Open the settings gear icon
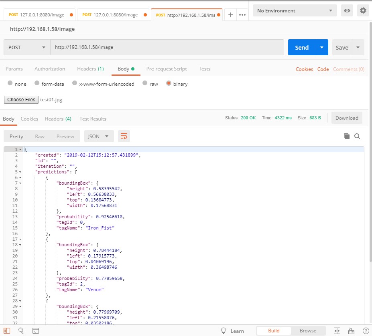The width and height of the screenshot is (372, 336). (363, 10)
